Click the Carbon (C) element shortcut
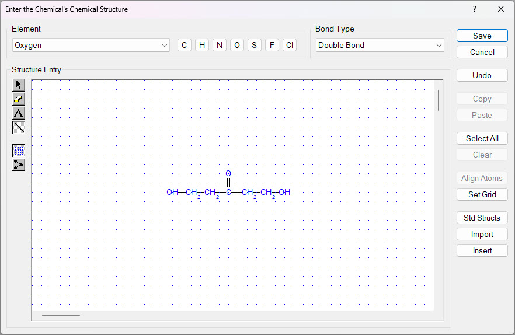Viewport: 515px width, 335px height. pos(185,45)
